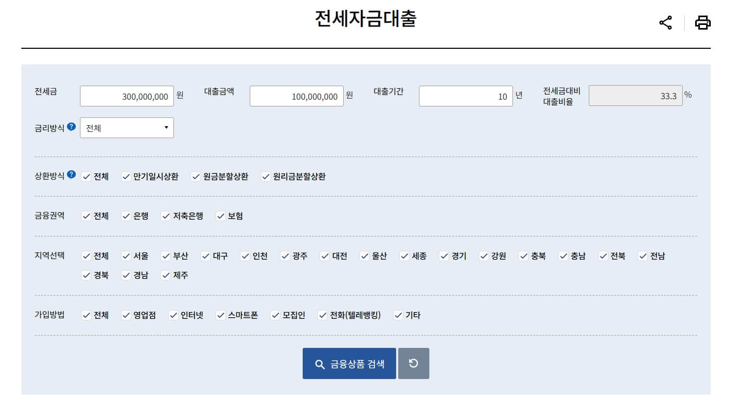
Task: Toggle the 전북 region checkbox
Action: (603, 256)
